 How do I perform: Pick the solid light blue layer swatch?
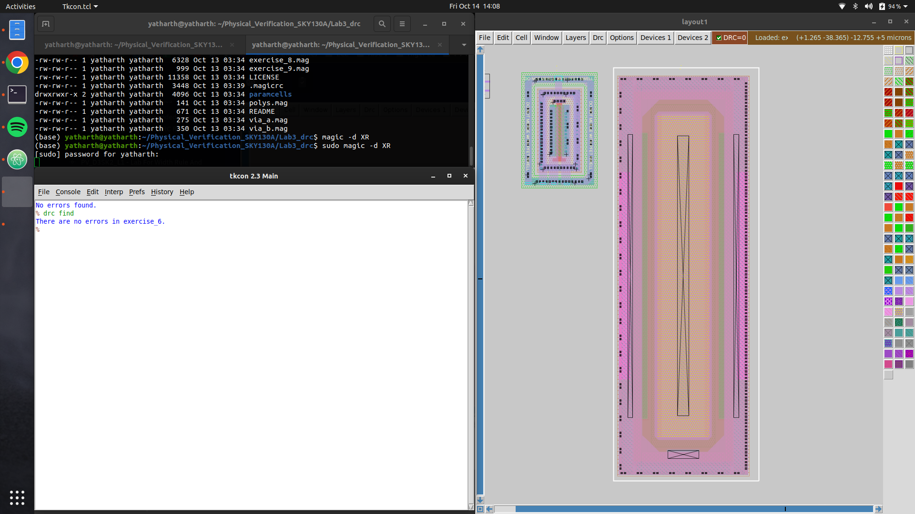point(899,281)
